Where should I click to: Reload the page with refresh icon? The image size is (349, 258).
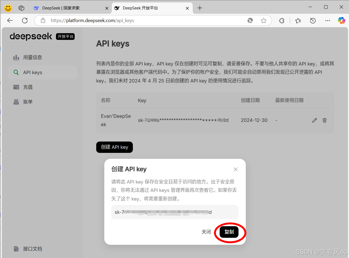[25, 20]
